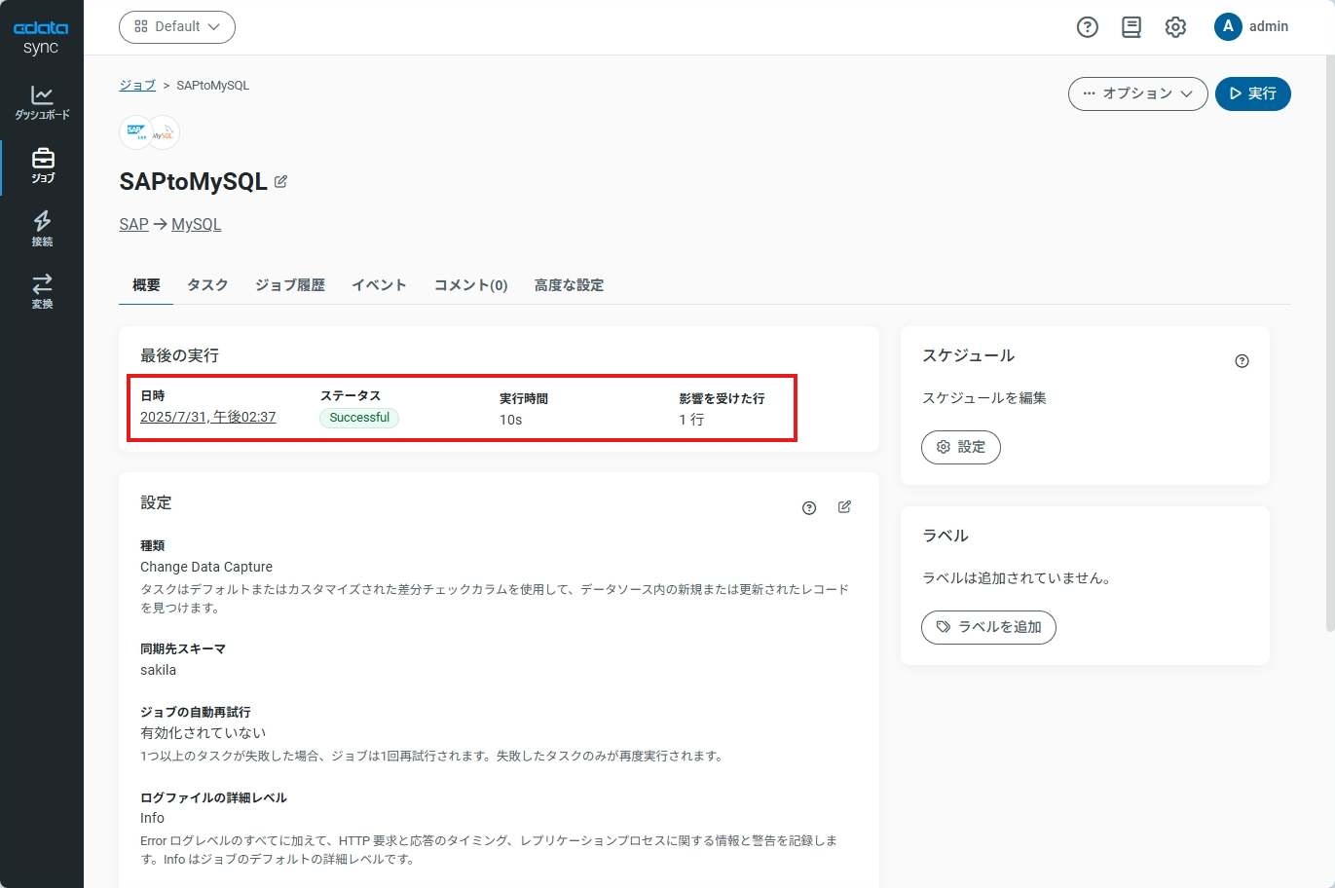Click the SAPtoMySQL breadcrumb text

[x=213, y=86]
